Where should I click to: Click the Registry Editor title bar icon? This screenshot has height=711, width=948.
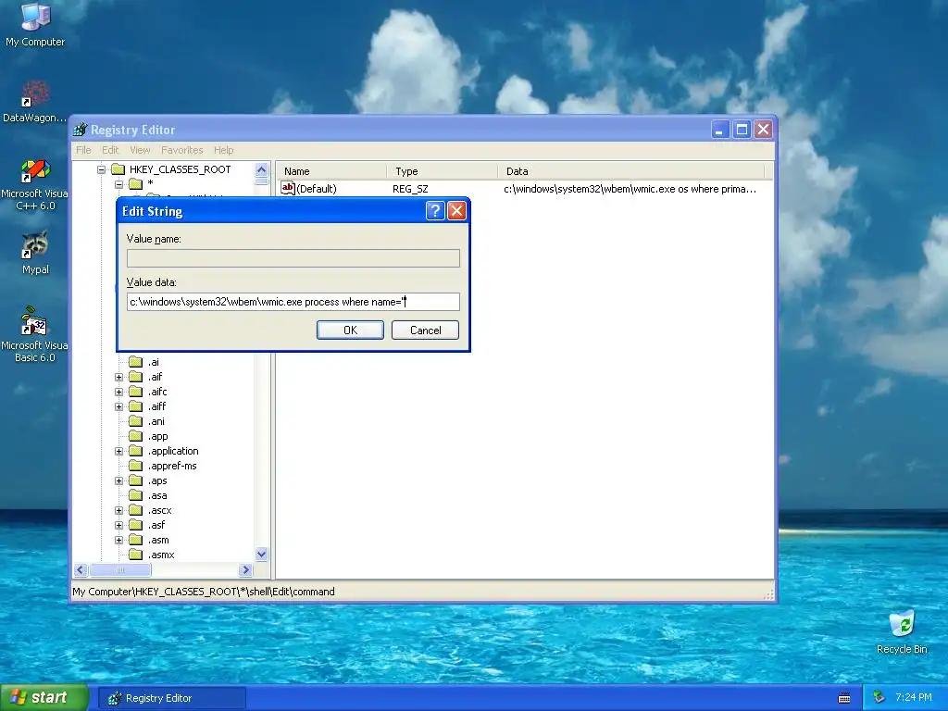coord(80,130)
